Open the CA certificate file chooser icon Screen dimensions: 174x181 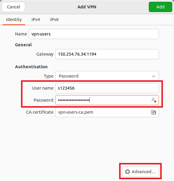(154, 112)
